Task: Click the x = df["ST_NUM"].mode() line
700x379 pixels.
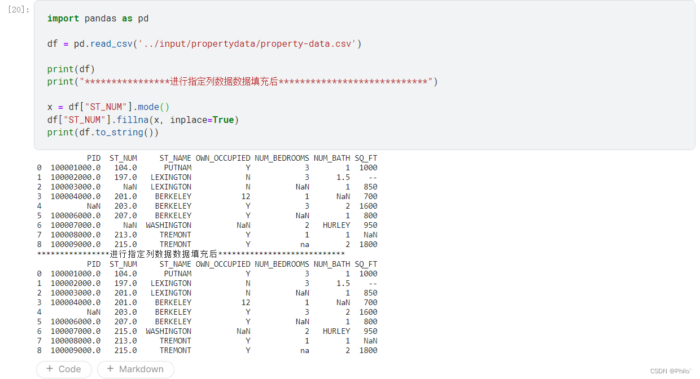Action: click(x=108, y=107)
